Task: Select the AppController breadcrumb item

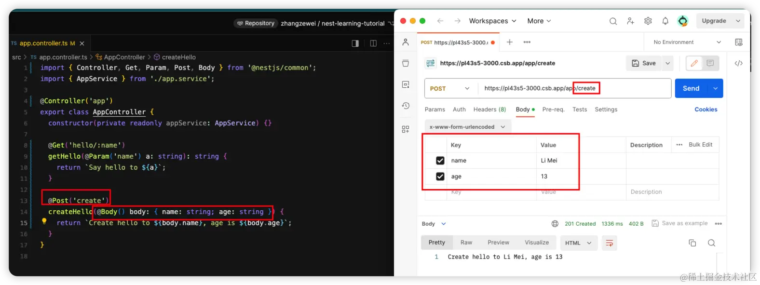Action: [x=120, y=57]
